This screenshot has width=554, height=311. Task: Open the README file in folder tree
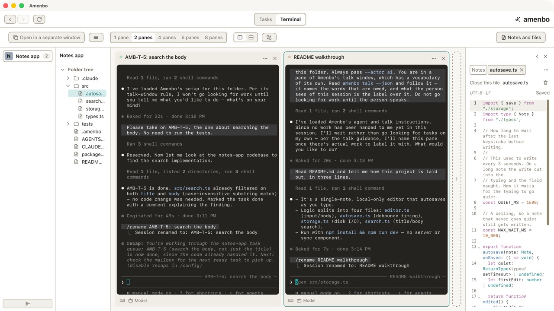(x=88, y=162)
